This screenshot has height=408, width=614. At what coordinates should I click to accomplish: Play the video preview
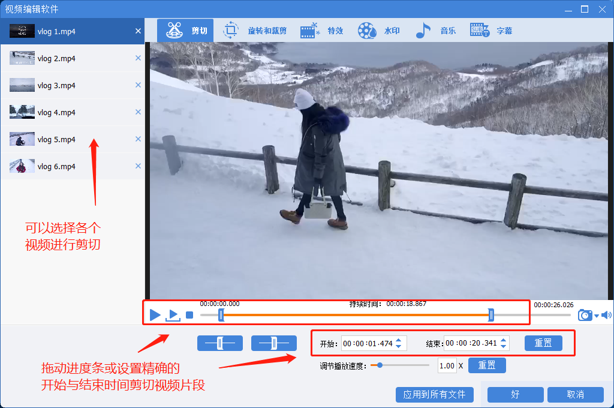pos(155,315)
